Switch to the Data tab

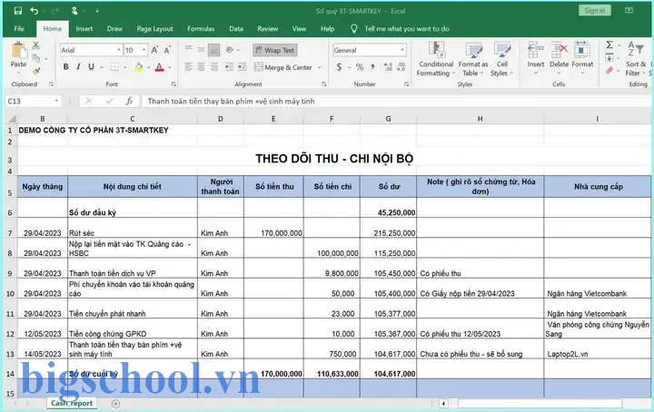pos(236,29)
